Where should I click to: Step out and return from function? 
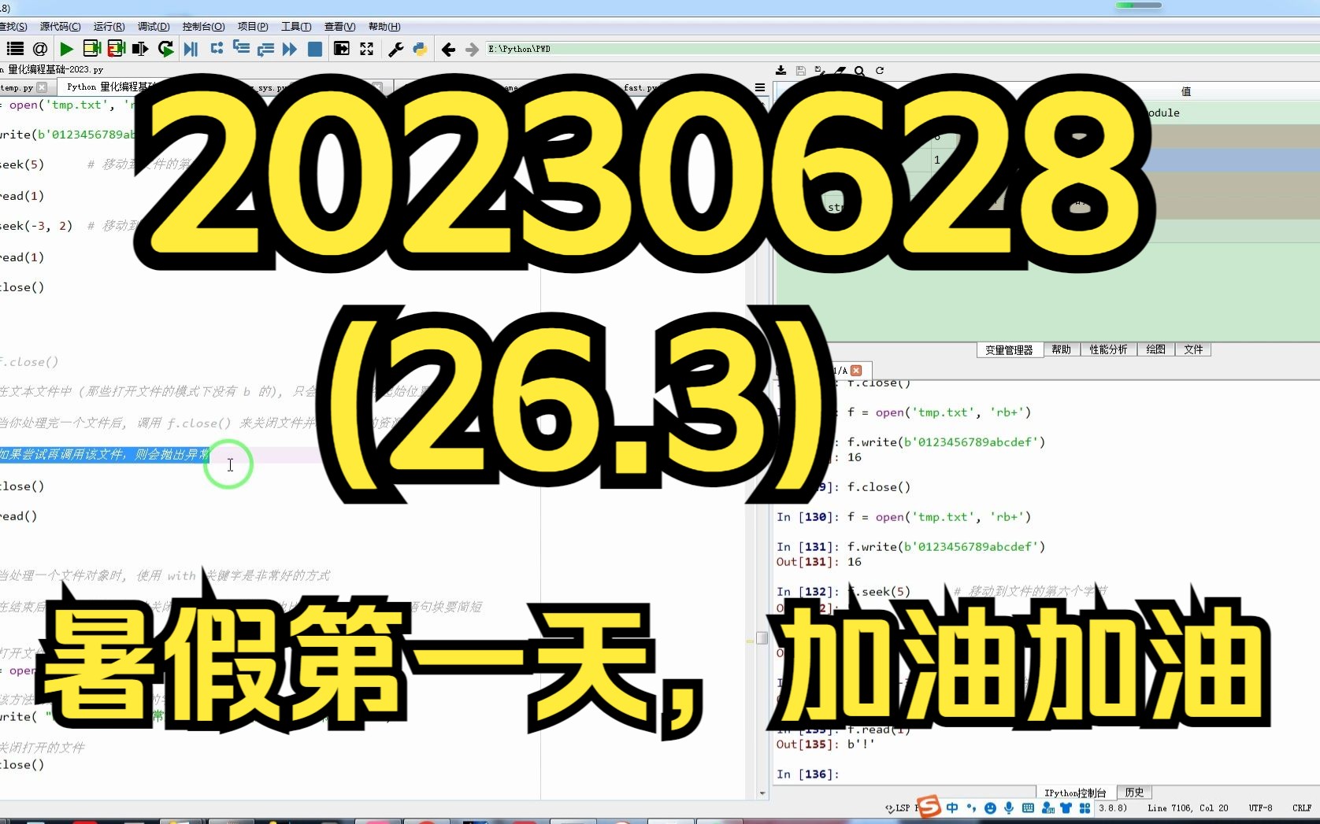point(265,49)
